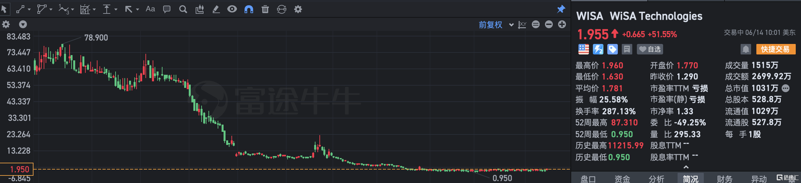Select the wave 1-3 pattern tool
Viewport: 801px width, 183px height.
[64, 9]
